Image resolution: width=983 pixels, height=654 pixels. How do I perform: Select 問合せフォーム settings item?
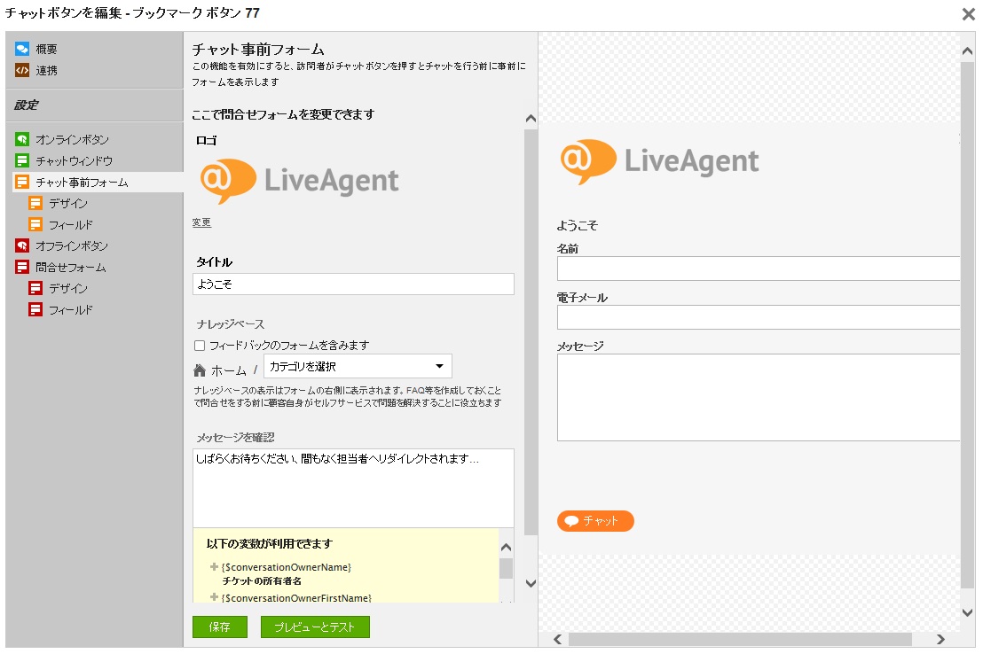click(x=71, y=267)
